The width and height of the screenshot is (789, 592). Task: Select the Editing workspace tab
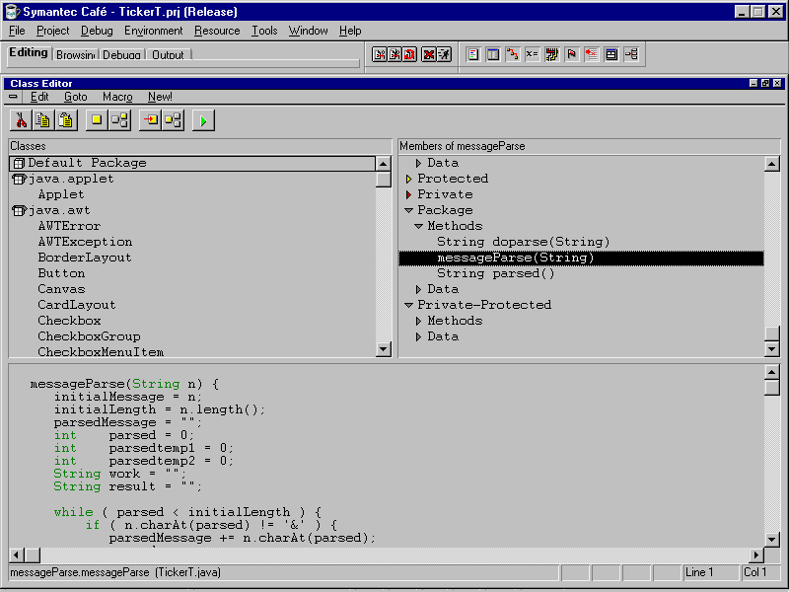tap(29, 53)
